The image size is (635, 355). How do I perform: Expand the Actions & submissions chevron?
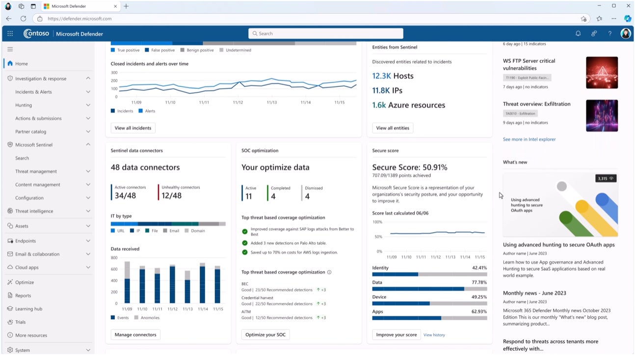point(88,118)
